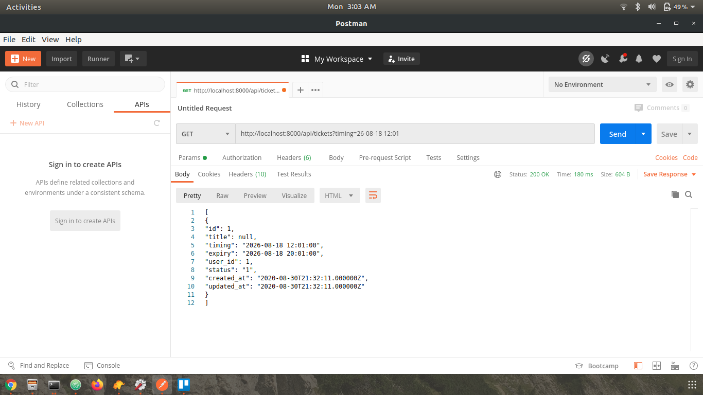Click the refresh APIs icon
This screenshot has height=395, width=703.
pyautogui.click(x=157, y=123)
